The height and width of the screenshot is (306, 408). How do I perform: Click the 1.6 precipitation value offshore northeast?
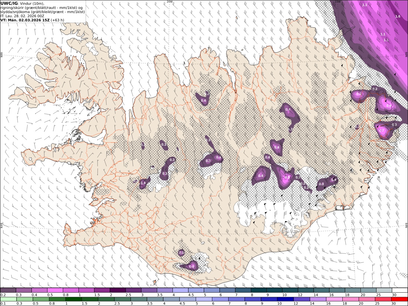pyautogui.click(x=398, y=16)
